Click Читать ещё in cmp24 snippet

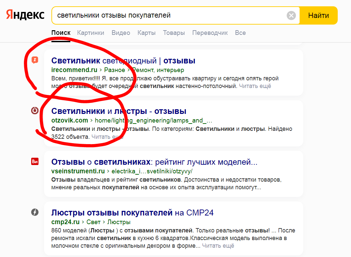pyautogui.click(x=218, y=246)
